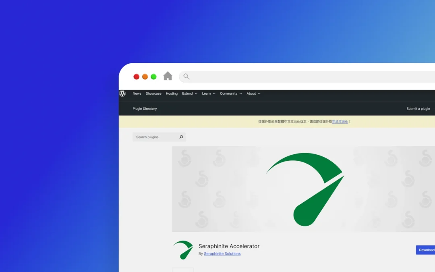Click Submit a plugin link
435x272 pixels.
pyautogui.click(x=418, y=109)
